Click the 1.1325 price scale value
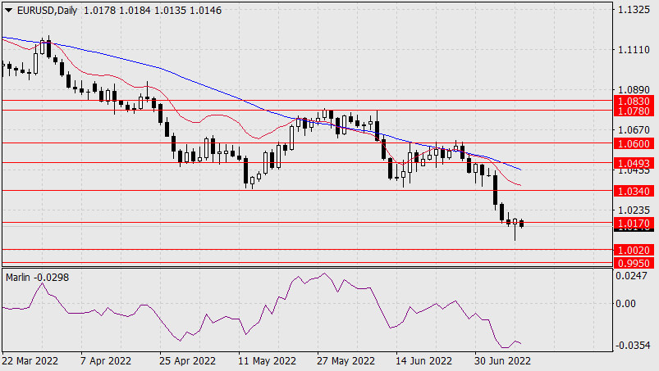Image resolution: width=659 pixels, height=371 pixels. pyautogui.click(x=634, y=9)
